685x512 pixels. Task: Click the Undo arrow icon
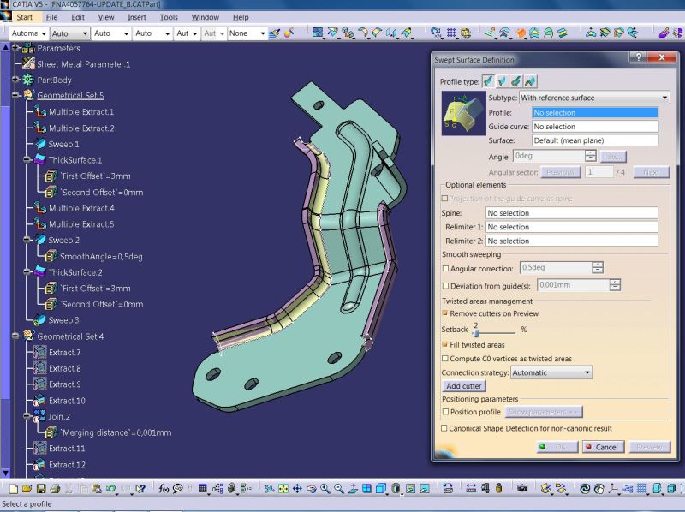[110, 488]
